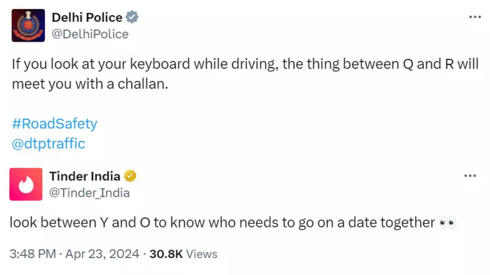Select the Tinder India reply text
Image resolution: width=490 pixels, height=275 pixels.
tap(218, 222)
